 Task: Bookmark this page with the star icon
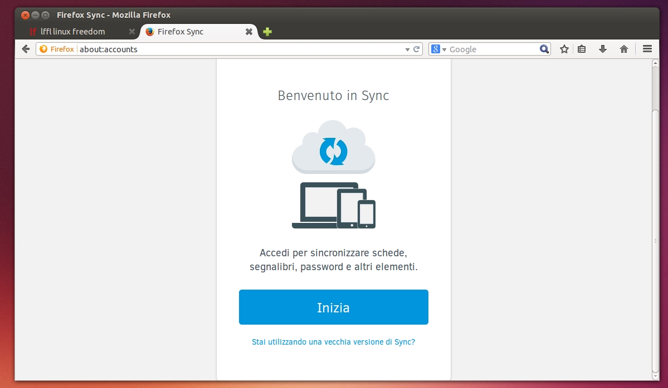click(x=564, y=49)
